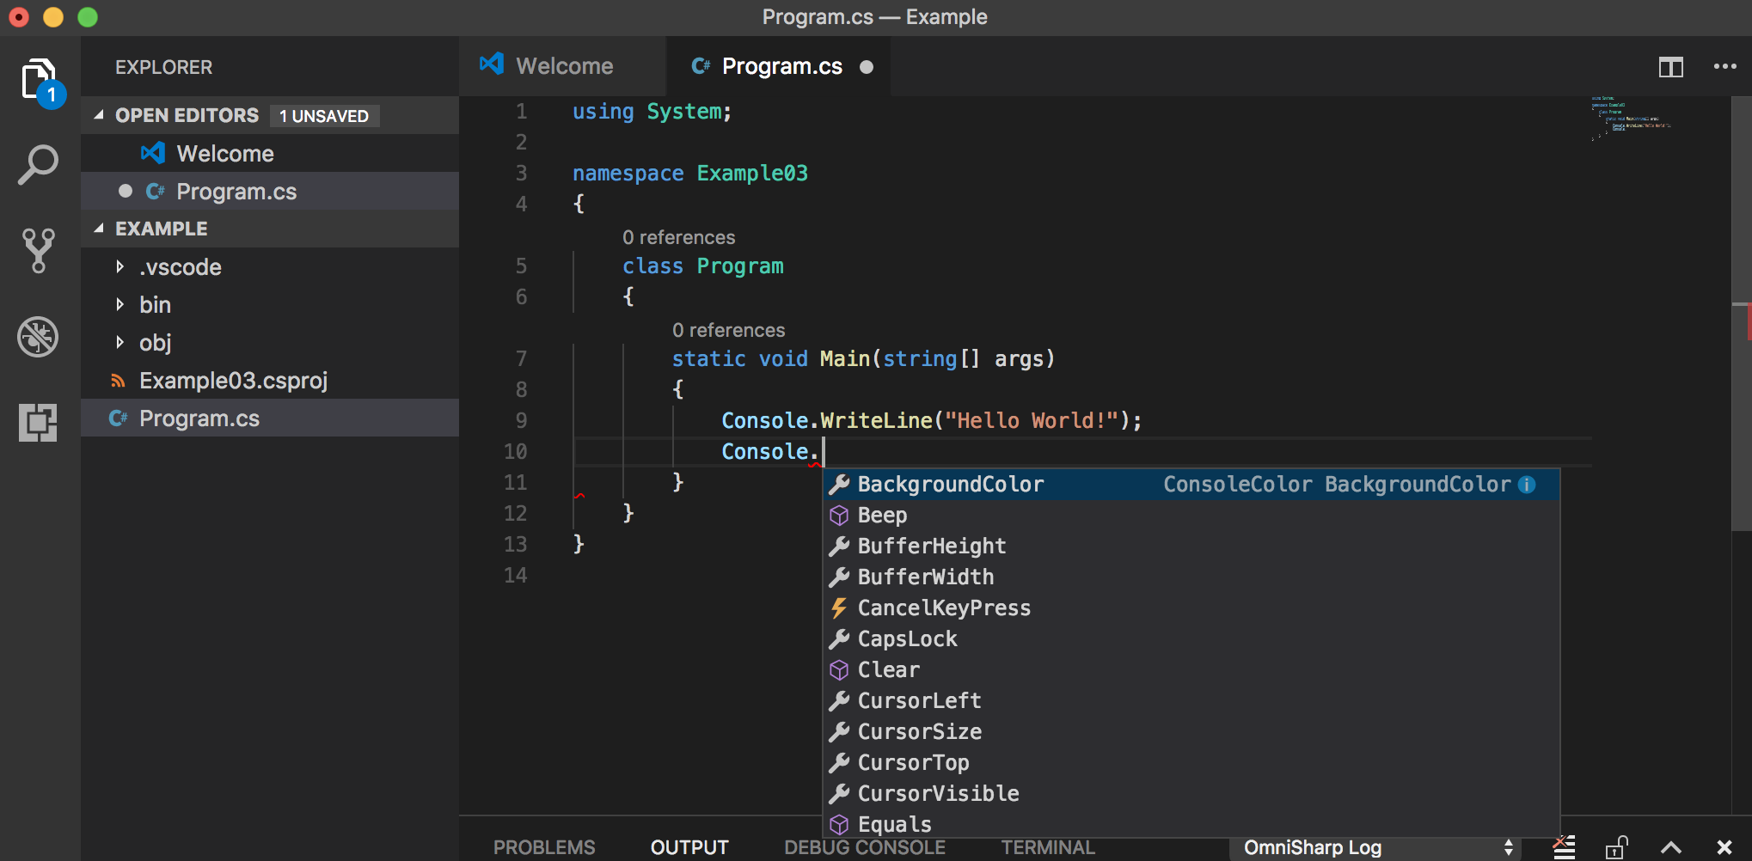Click the Main method name on line 7

pyautogui.click(x=845, y=359)
